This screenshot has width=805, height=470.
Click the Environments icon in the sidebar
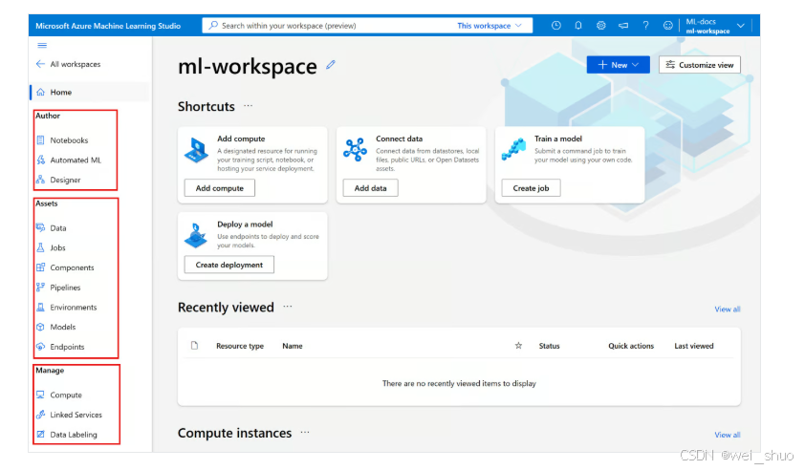pos(40,307)
